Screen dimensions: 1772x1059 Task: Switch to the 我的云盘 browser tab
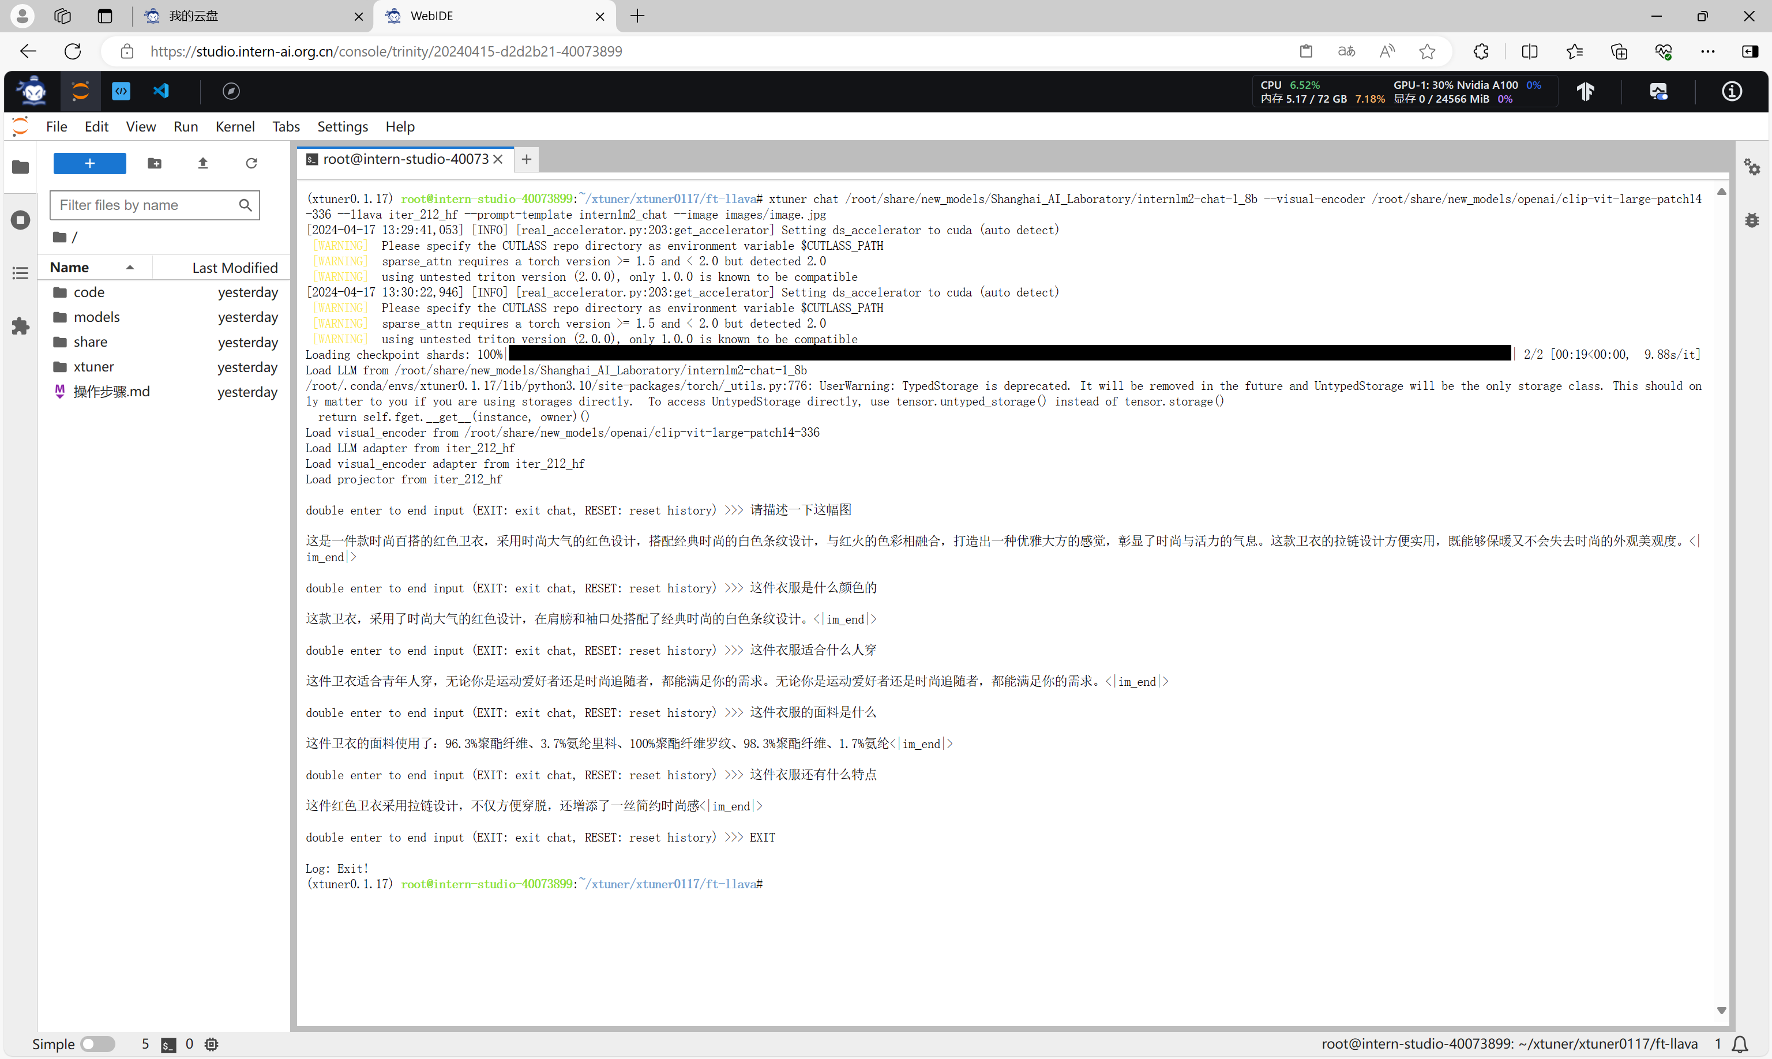pos(253,16)
